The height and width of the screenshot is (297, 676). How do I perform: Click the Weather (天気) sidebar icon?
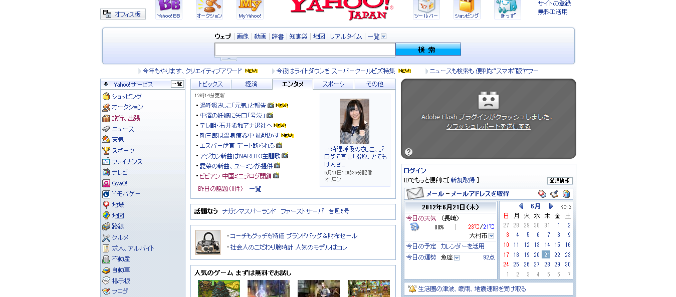click(106, 140)
